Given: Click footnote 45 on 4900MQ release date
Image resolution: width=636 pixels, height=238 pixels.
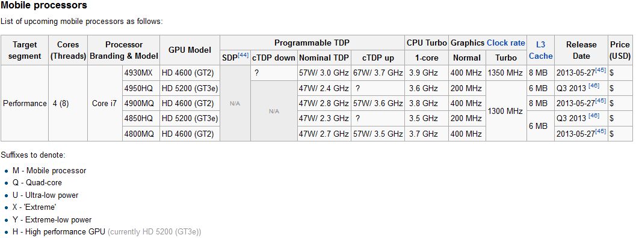Looking at the screenshot, I should pyautogui.click(x=600, y=101).
